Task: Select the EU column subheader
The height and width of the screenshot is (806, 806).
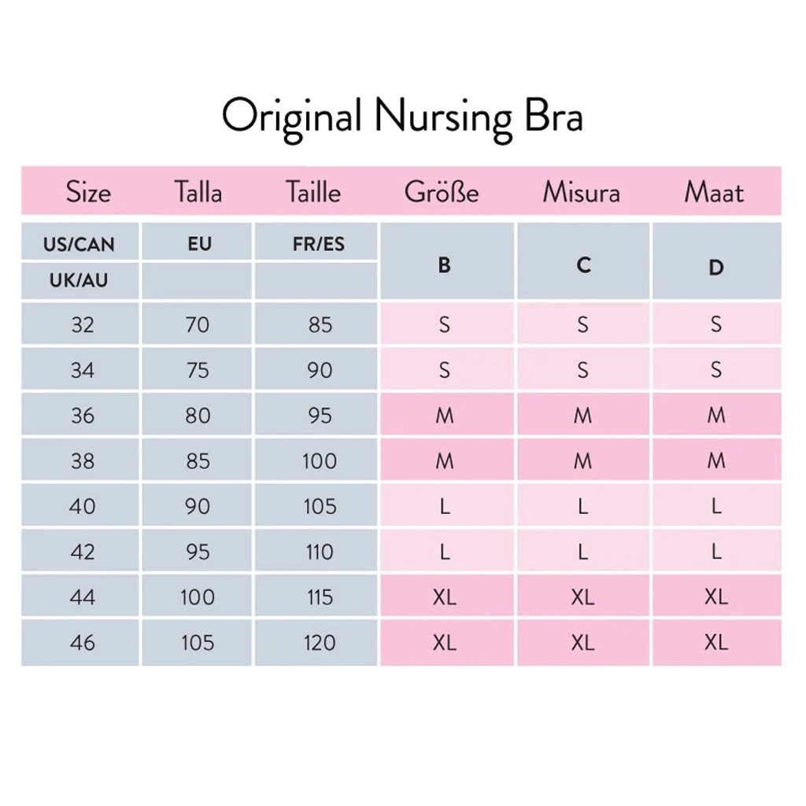Action: [200, 243]
